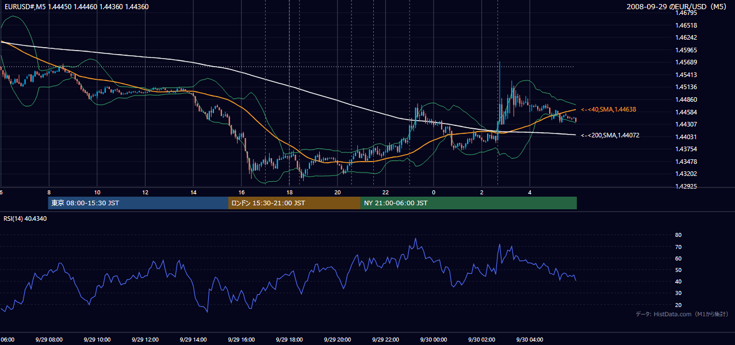Click the RSI(14) 40.4340 indicator label
735x345 pixels.
(25, 218)
